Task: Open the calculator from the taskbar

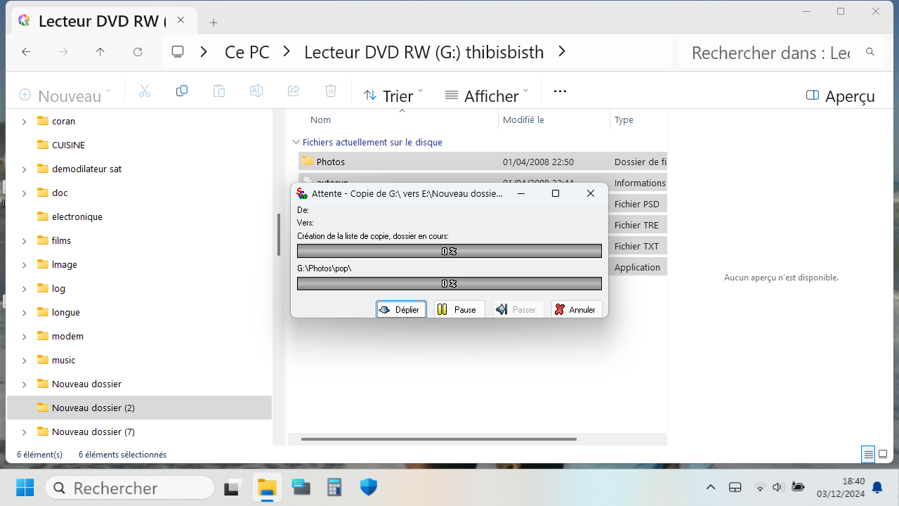Action: coord(334,487)
